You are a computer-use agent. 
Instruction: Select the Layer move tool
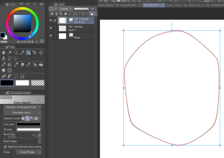pos(41,52)
